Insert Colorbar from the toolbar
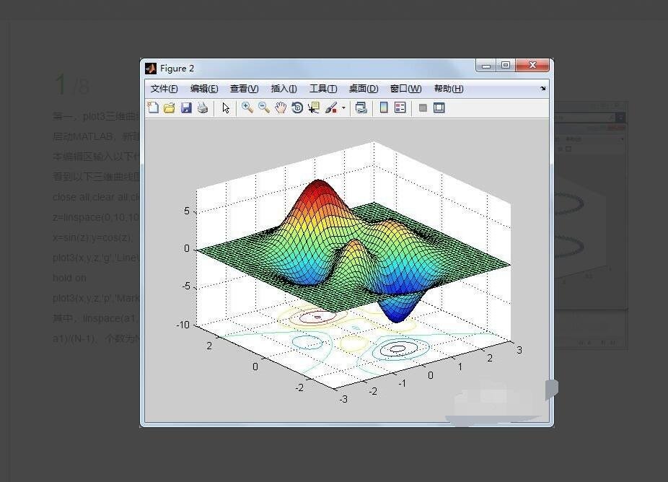The width and height of the screenshot is (668, 482). [x=384, y=108]
